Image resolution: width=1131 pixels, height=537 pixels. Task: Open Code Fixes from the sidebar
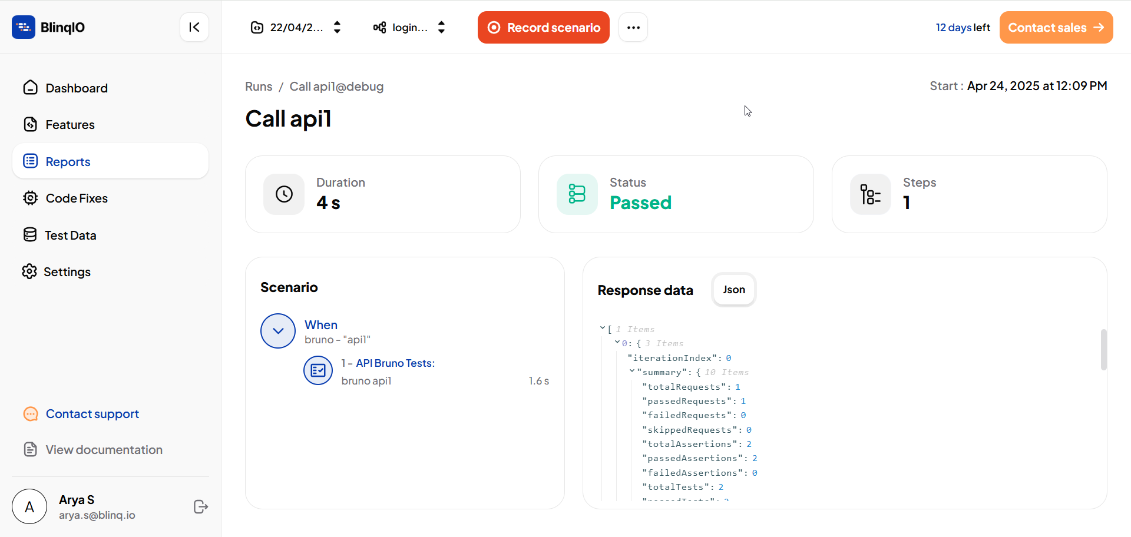[x=30, y=198]
